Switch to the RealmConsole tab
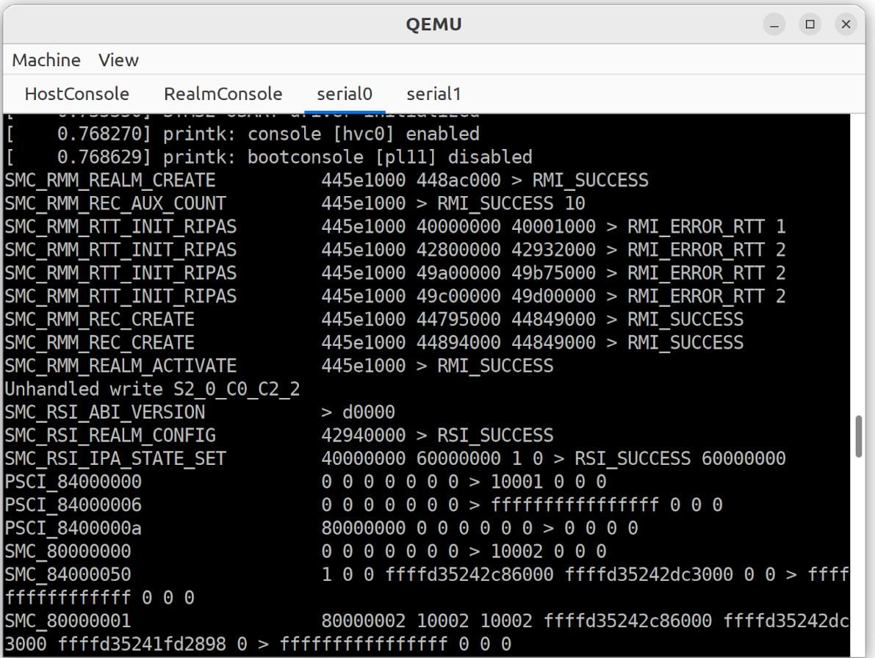The image size is (875, 658). 223,94
